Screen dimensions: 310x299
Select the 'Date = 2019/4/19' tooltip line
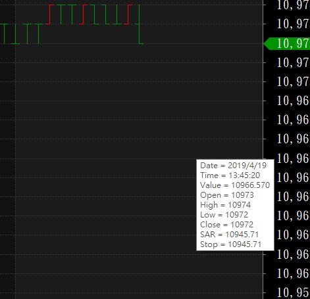point(233,166)
